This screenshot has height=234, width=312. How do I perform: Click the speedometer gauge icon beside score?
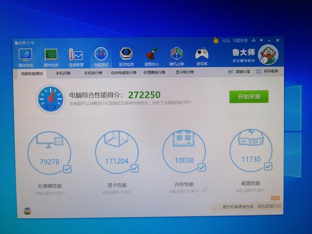[x=51, y=99]
